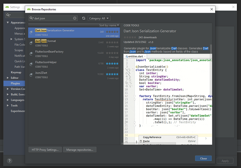Clear the 'dart json' search text
The image size is (241, 168).
(75, 18)
